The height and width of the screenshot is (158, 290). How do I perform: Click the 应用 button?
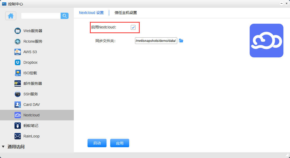point(120,143)
